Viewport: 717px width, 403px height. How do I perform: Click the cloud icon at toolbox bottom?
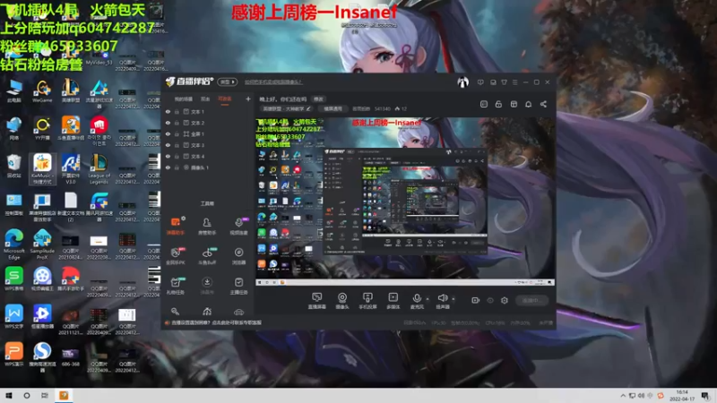[238, 312]
